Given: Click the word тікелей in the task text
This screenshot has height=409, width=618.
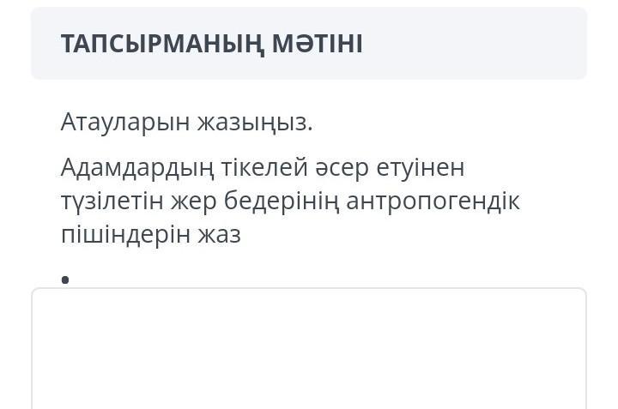Looking at the screenshot, I should (264, 167).
